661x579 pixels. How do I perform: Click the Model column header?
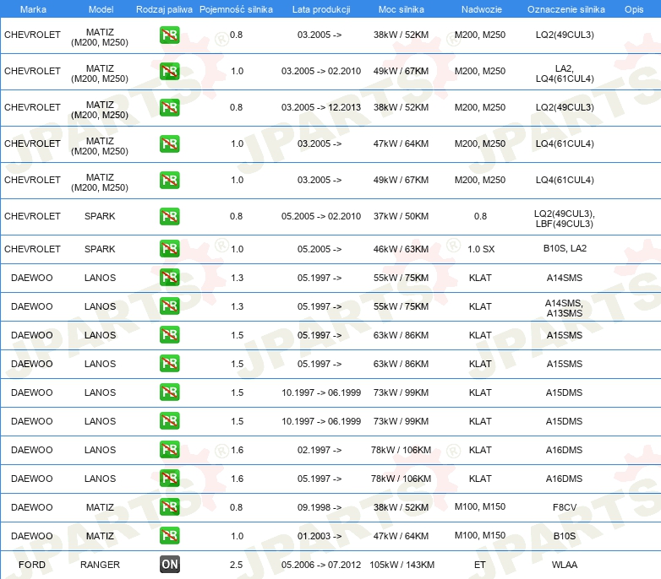click(x=101, y=8)
